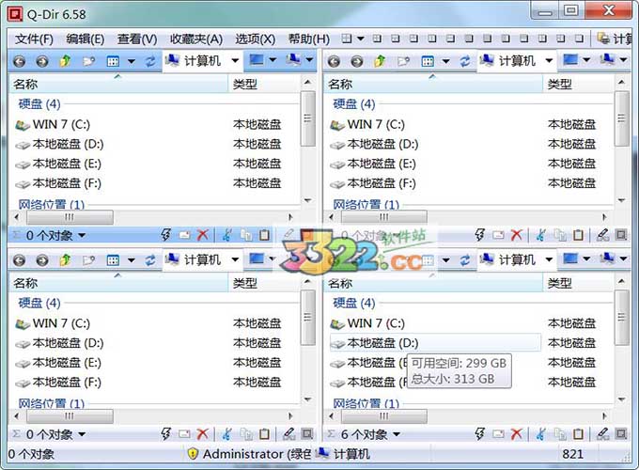Open 帮助(H) menu
This screenshot has width=639, height=470.
point(309,39)
